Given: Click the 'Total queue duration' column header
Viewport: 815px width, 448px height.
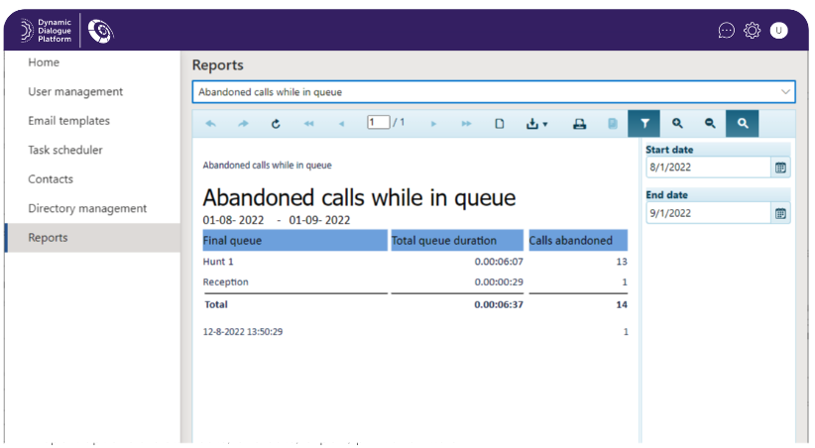Looking at the screenshot, I should (457, 241).
